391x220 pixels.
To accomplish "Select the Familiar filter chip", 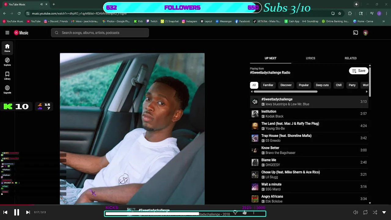I will point(268,85).
